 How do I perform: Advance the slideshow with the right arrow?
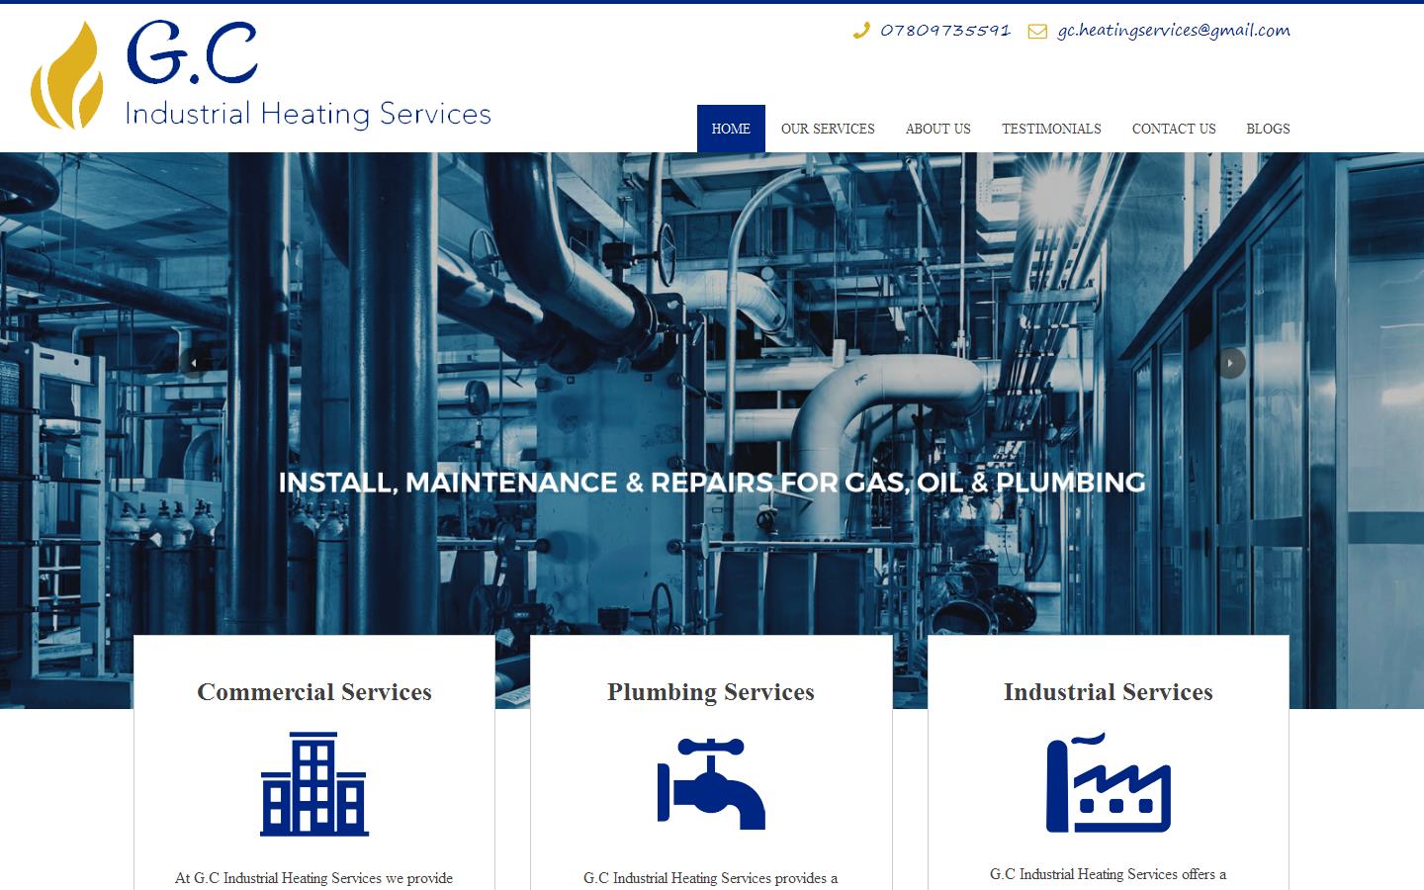tap(1229, 364)
